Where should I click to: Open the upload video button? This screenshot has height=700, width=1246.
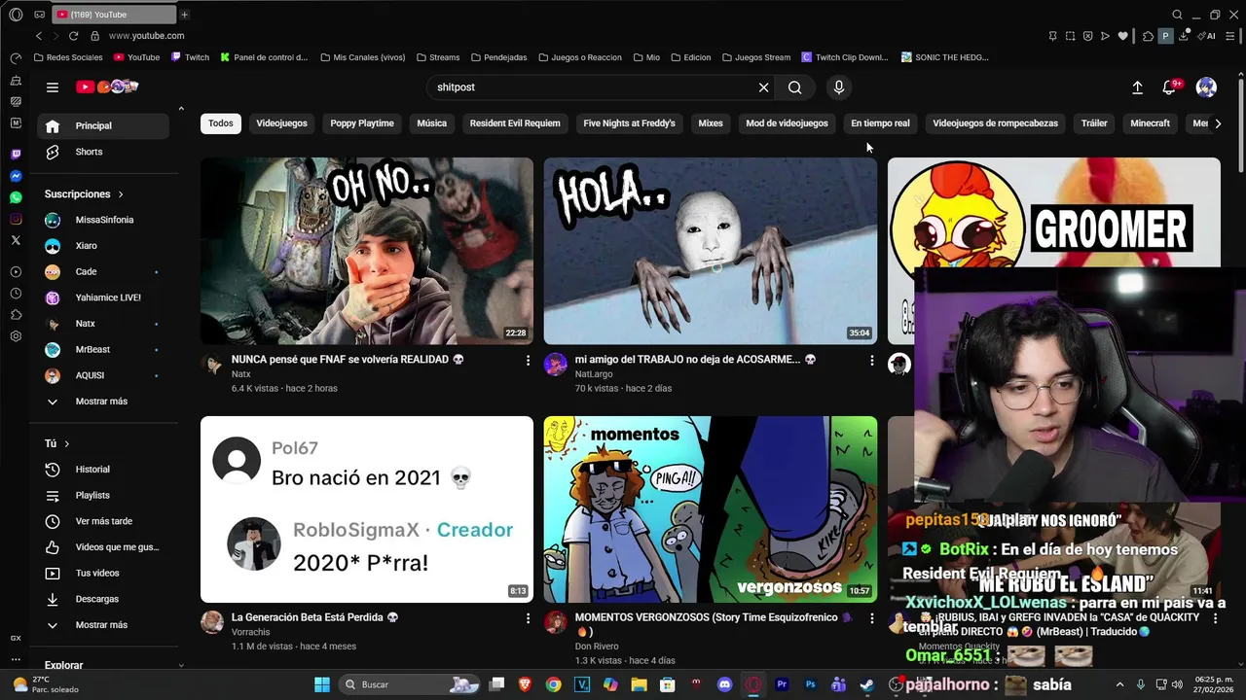pos(1137,87)
